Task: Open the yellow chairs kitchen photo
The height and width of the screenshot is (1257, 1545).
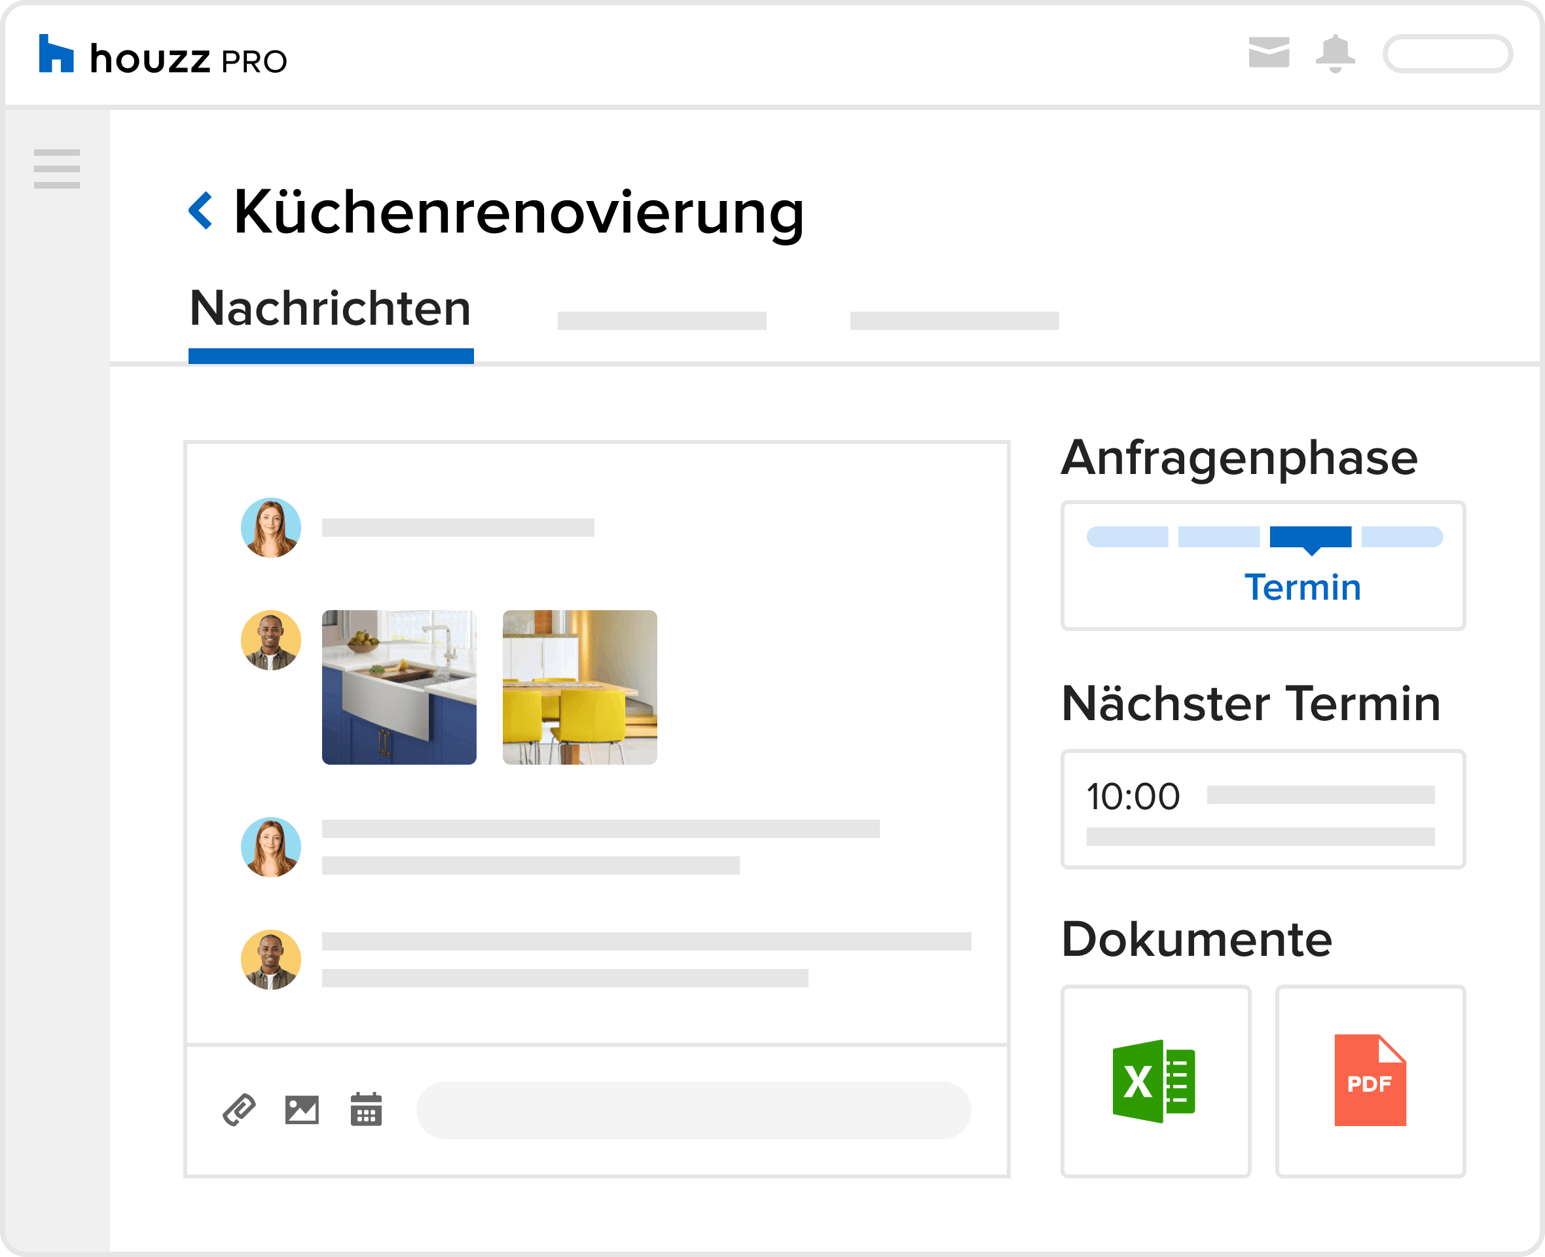Action: (580, 687)
